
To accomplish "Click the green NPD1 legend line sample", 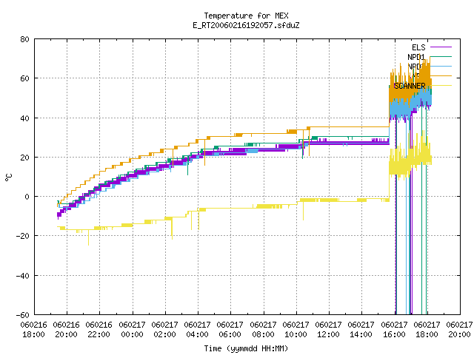I will [x=441, y=56].
